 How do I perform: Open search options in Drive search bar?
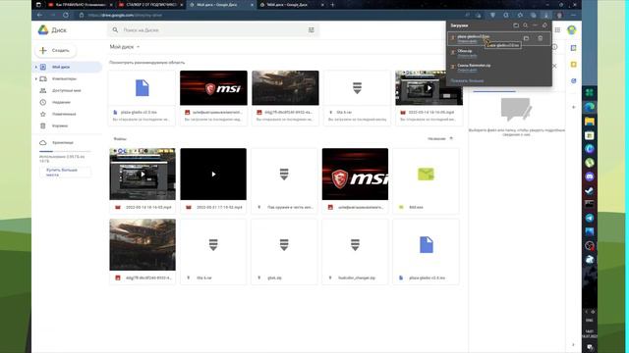pyautogui.click(x=311, y=30)
